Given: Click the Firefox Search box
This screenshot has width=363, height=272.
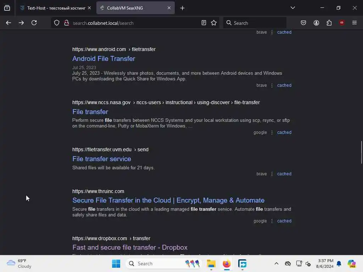Looking at the screenshot, I should point(255,23).
